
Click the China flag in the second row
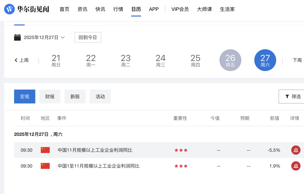click(45, 166)
